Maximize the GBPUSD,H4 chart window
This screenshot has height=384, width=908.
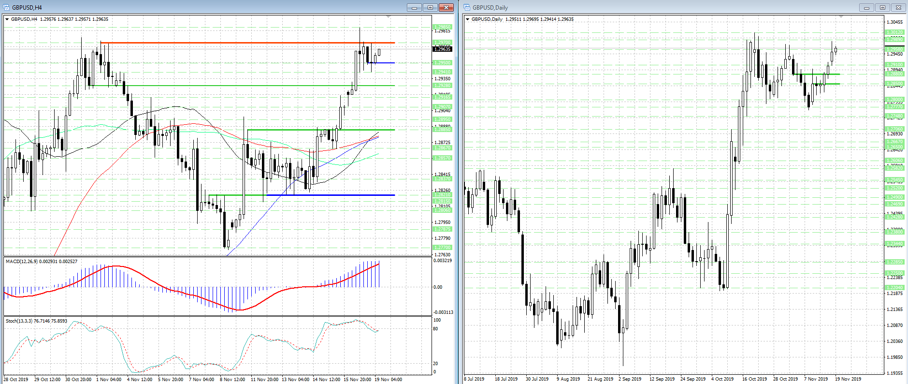point(430,7)
